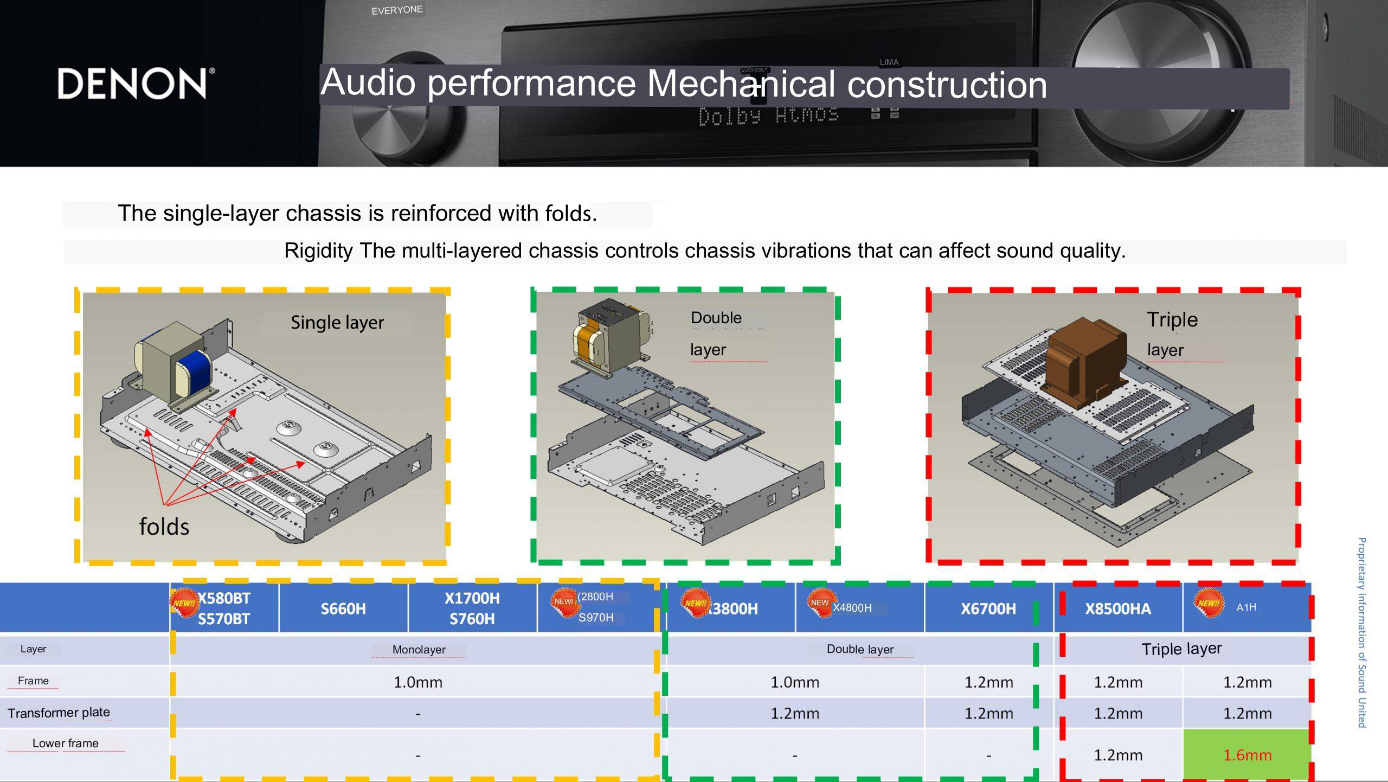Click the dash in the X6700H Lower frame cell
Image resolution: width=1388 pixels, height=782 pixels.
click(988, 755)
